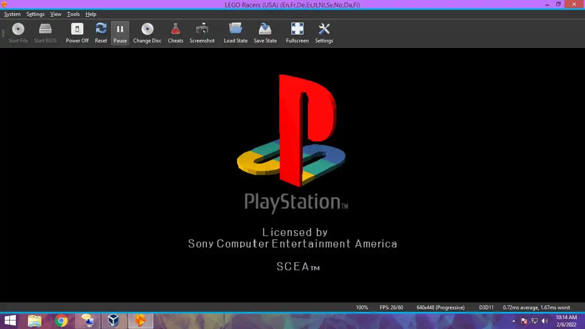This screenshot has width=585, height=329.
Task: Click the taskbar clock showing 10:14 AM
Action: pyautogui.click(x=566, y=321)
